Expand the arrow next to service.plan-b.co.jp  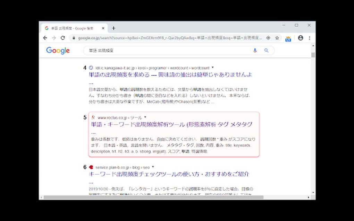(x=153, y=166)
